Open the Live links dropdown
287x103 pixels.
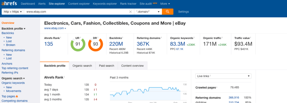point(223,76)
